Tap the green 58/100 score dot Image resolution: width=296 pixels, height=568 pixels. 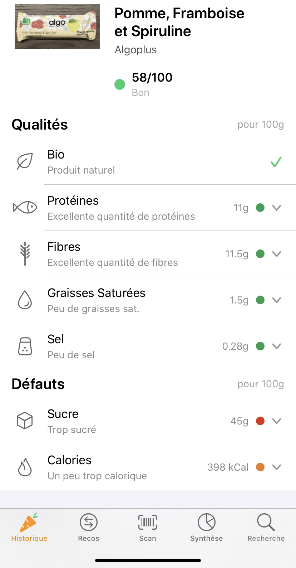(120, 84)
